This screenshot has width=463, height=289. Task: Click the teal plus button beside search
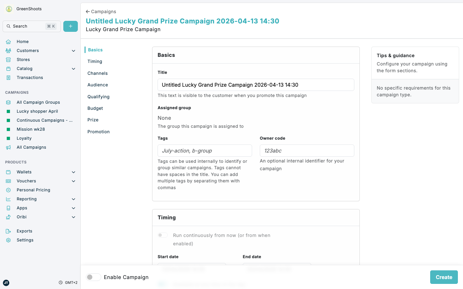(x=70, y=26)
